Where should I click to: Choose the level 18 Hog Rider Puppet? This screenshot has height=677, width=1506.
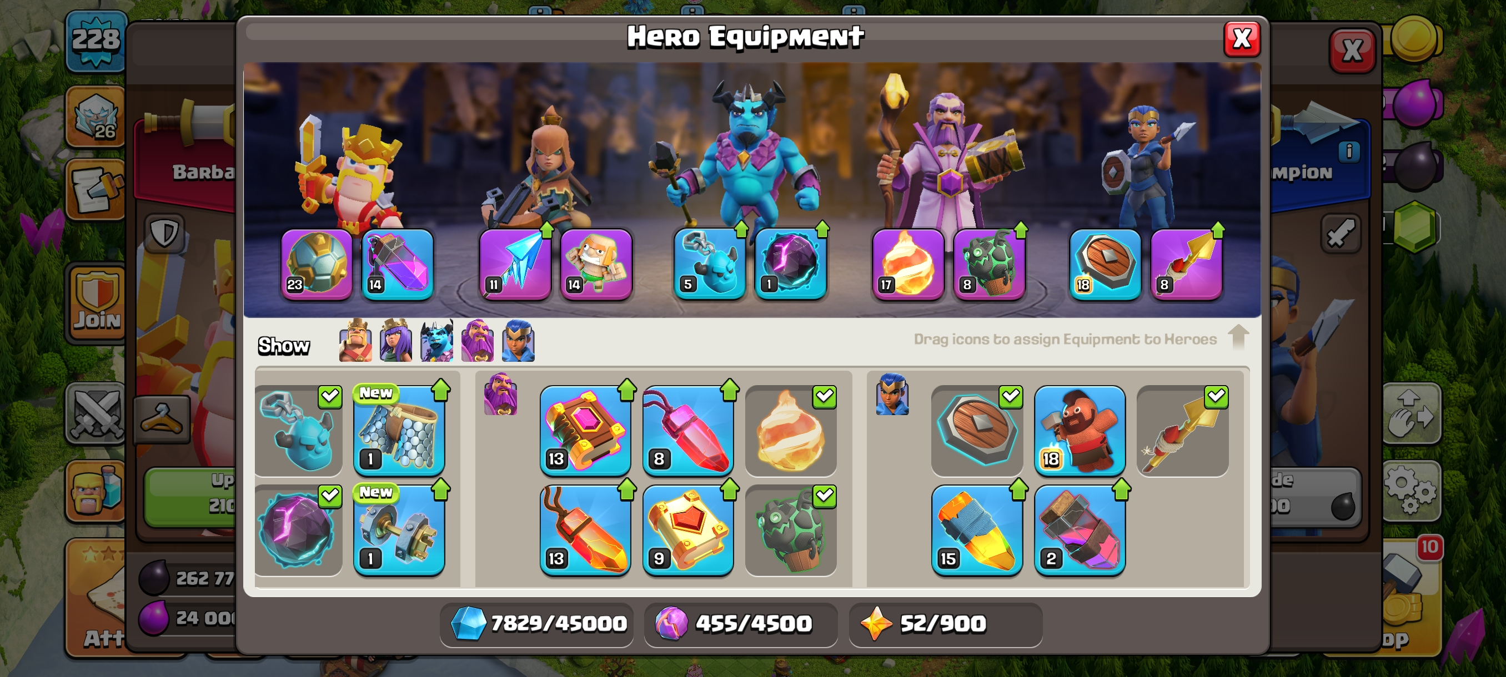coord(1079,431)
